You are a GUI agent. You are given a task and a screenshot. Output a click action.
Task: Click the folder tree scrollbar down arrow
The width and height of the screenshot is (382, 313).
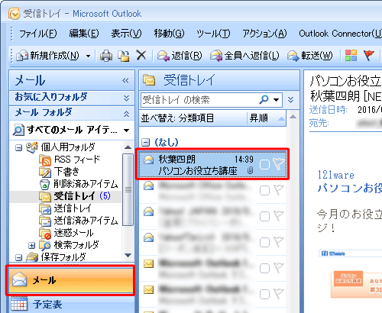[128, 255]
